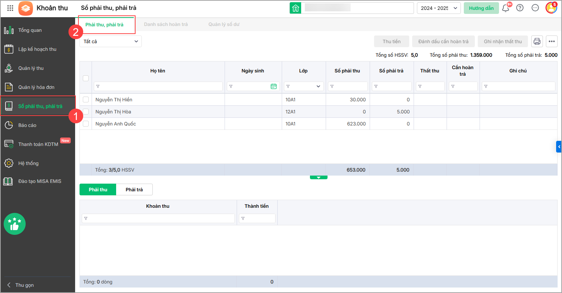562x293 pixels.
Task: Open the help question mark icon
Action: [520, 8]
